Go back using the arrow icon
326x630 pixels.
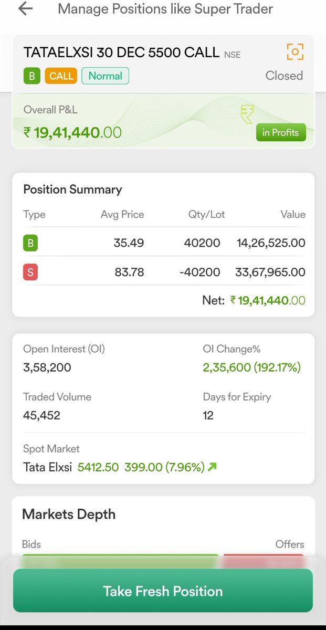tap(25, 8)
